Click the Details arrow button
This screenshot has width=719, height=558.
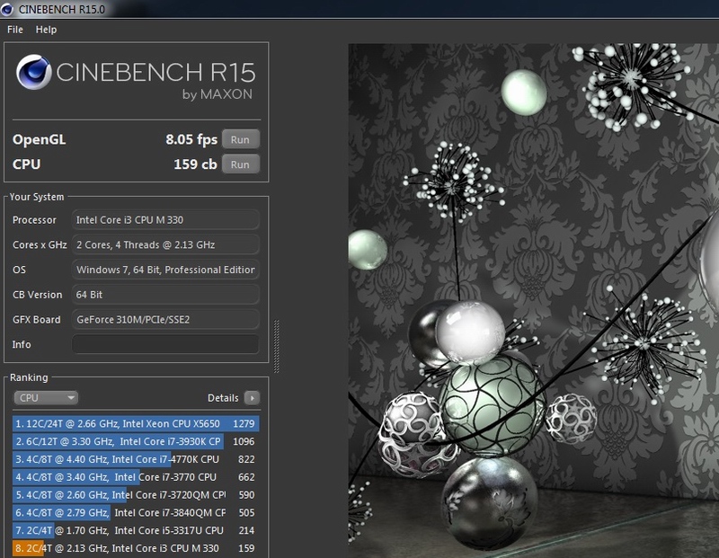point(252,397)
